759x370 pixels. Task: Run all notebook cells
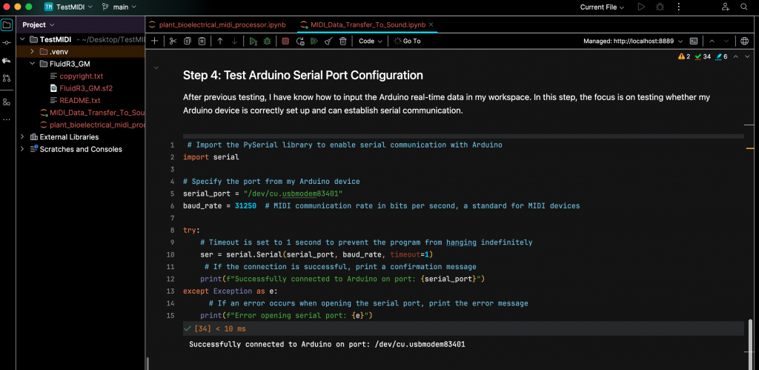coord(314,42)
